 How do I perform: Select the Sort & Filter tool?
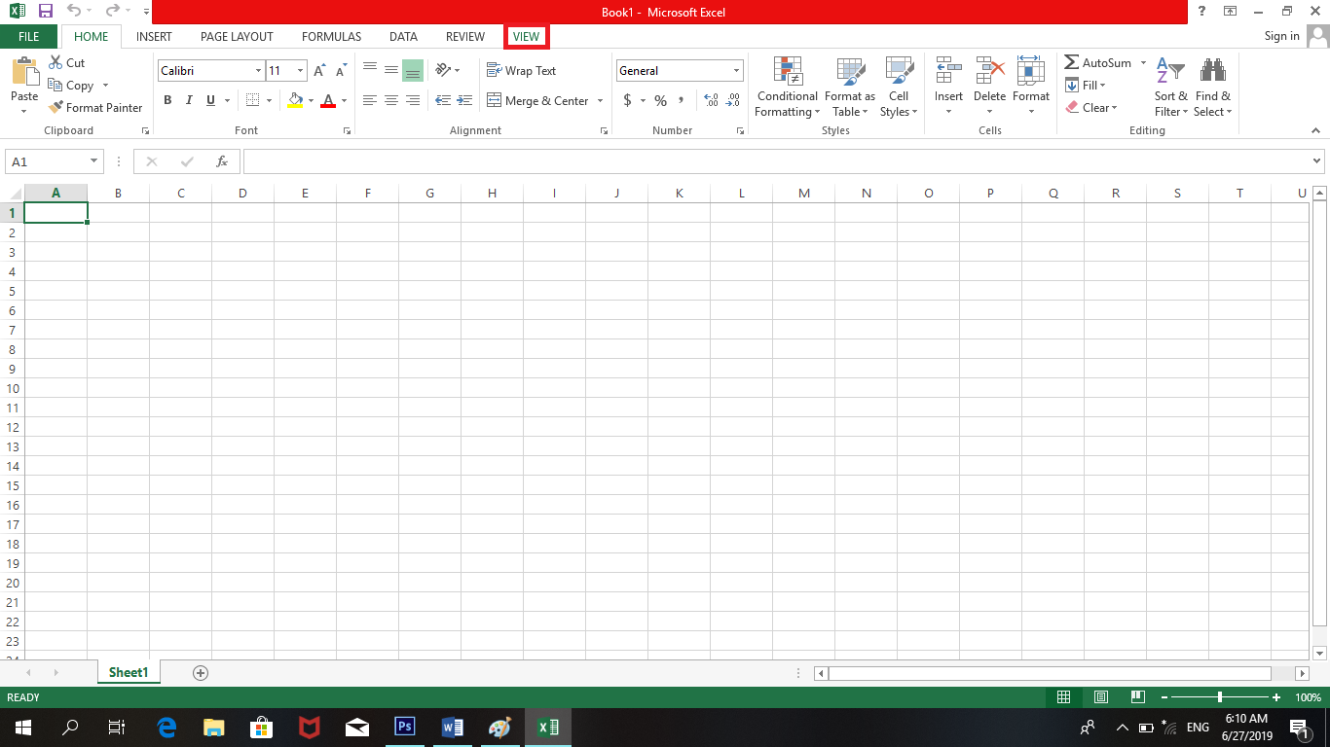pyautogui.click(x=1170, y=87)
